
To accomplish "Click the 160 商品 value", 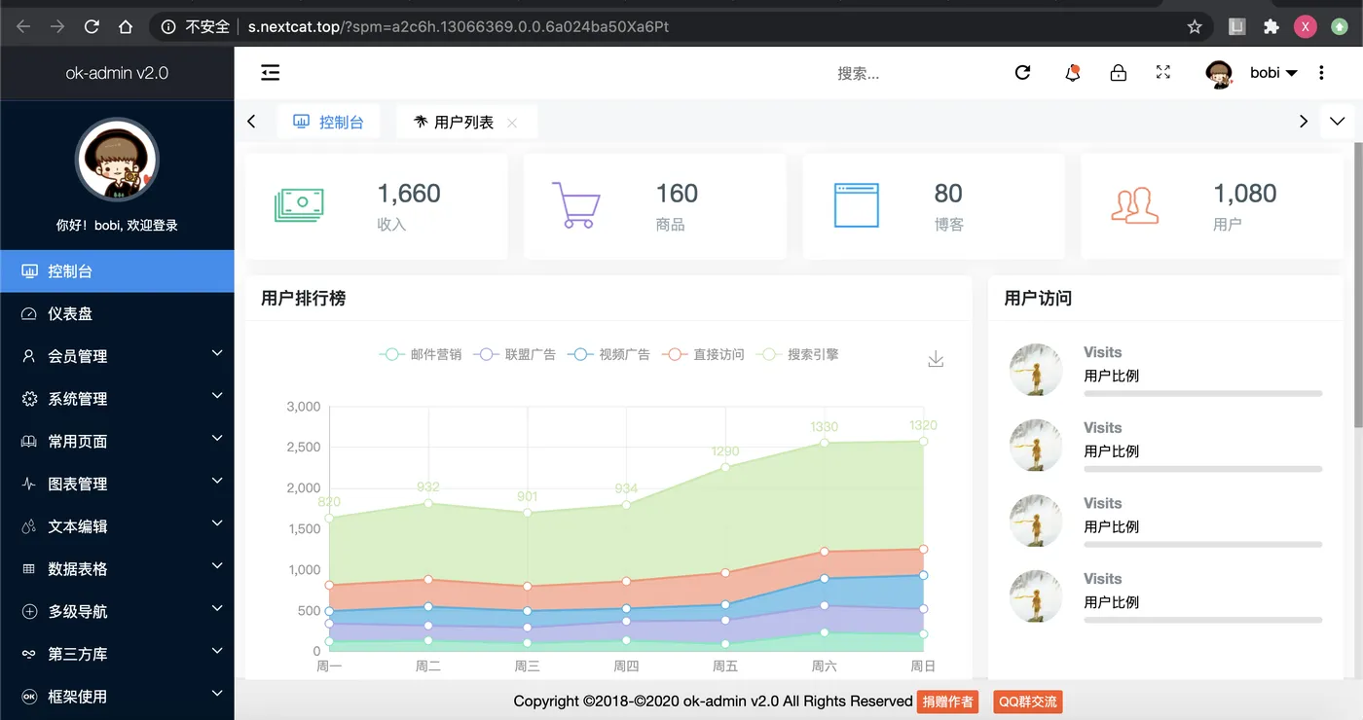I will click(677, 194).
